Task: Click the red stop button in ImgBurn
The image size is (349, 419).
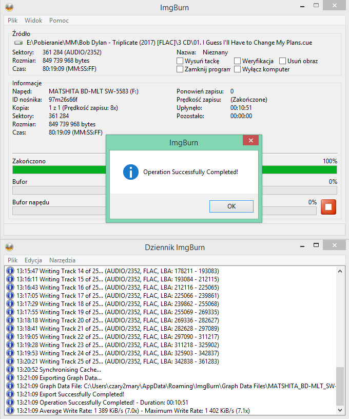Action: pos(328,207)
